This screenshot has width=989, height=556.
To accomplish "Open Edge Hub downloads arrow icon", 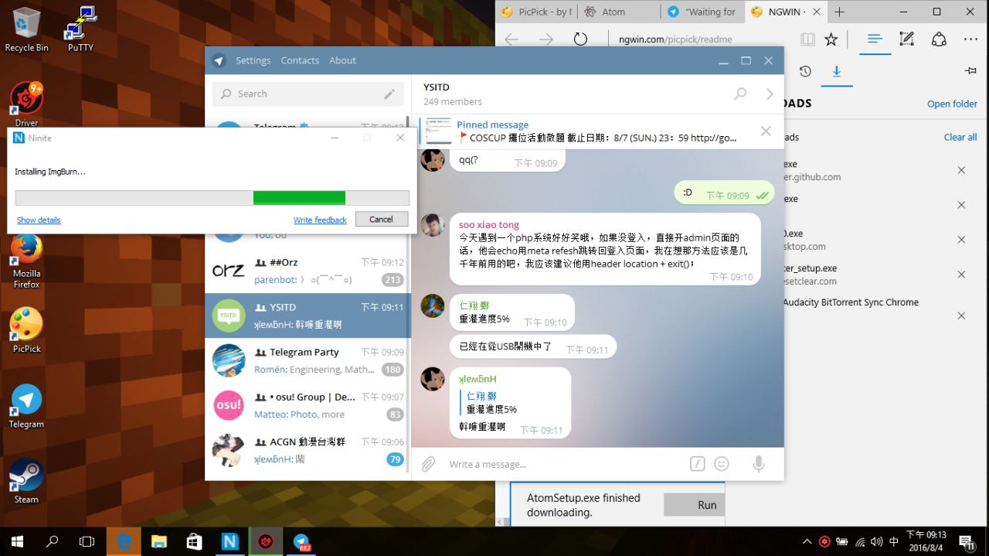I will pos(836,71).
